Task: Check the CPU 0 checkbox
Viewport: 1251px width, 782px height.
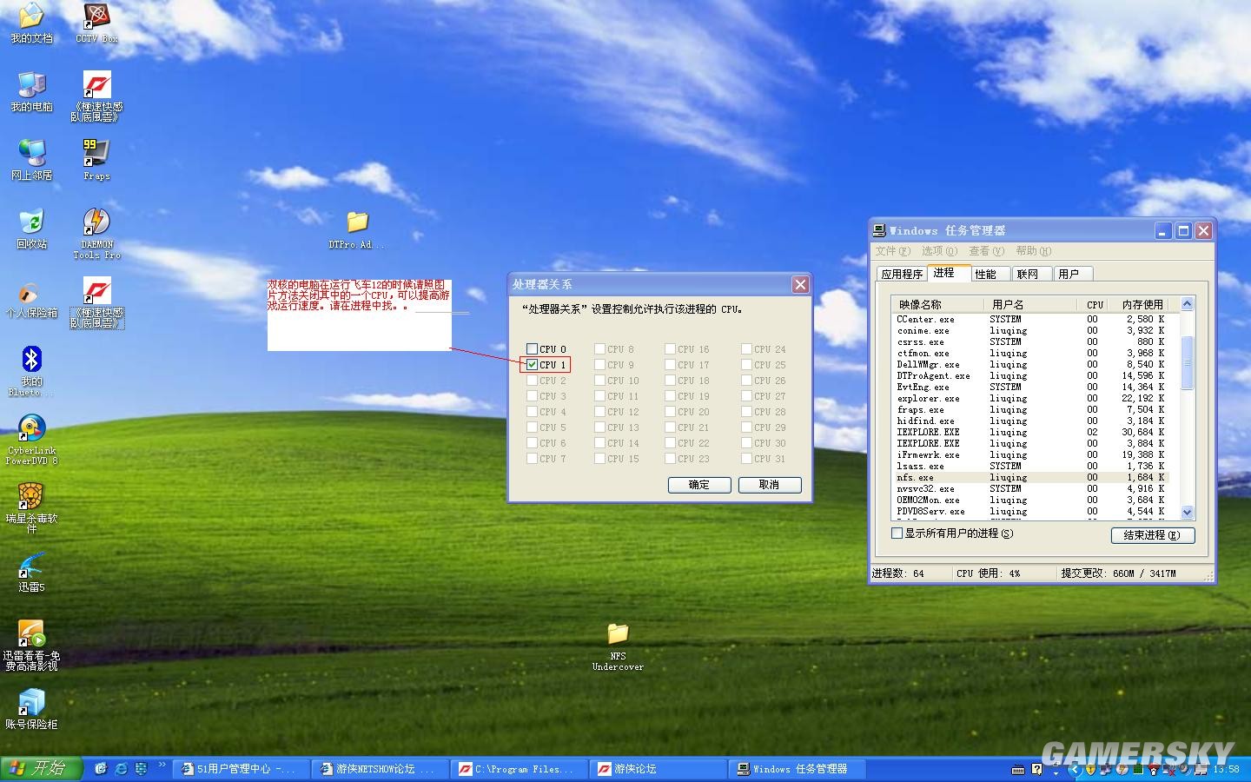Action: [x=533, y=349]
